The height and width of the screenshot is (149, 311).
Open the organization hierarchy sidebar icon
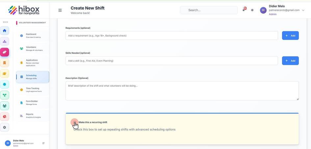[5, 41]
